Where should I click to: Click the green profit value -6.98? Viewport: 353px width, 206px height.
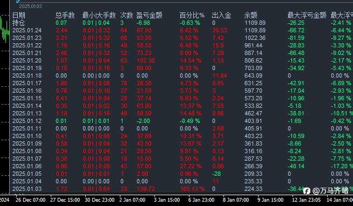(143, 23)
